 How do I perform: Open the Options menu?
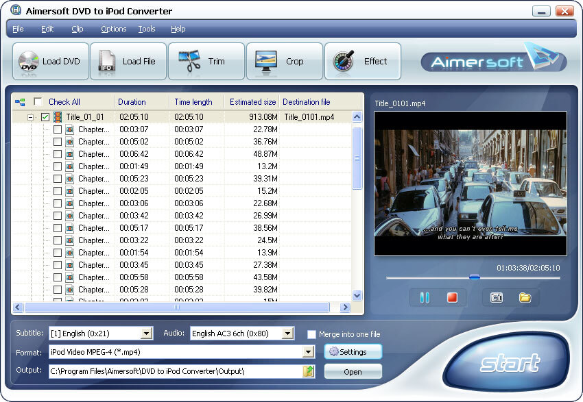(x=113, y=29)
